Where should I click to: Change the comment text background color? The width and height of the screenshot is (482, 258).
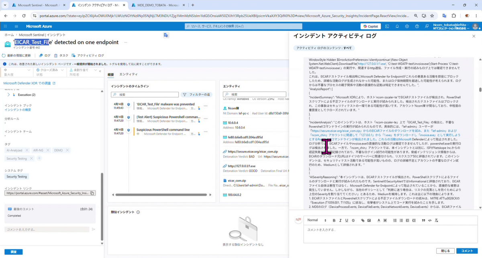(385, 220)
